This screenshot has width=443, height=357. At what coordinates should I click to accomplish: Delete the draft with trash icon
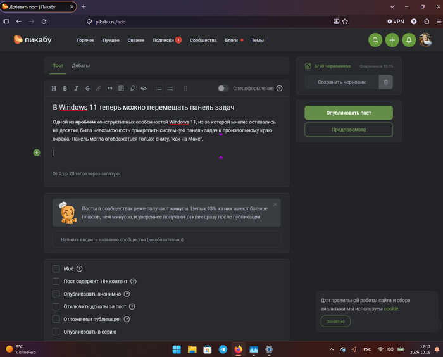[385, 82]
